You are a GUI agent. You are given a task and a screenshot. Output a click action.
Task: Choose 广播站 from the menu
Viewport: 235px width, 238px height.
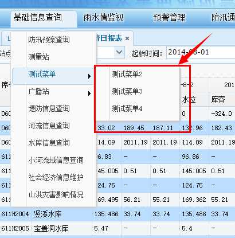[38, 91]
